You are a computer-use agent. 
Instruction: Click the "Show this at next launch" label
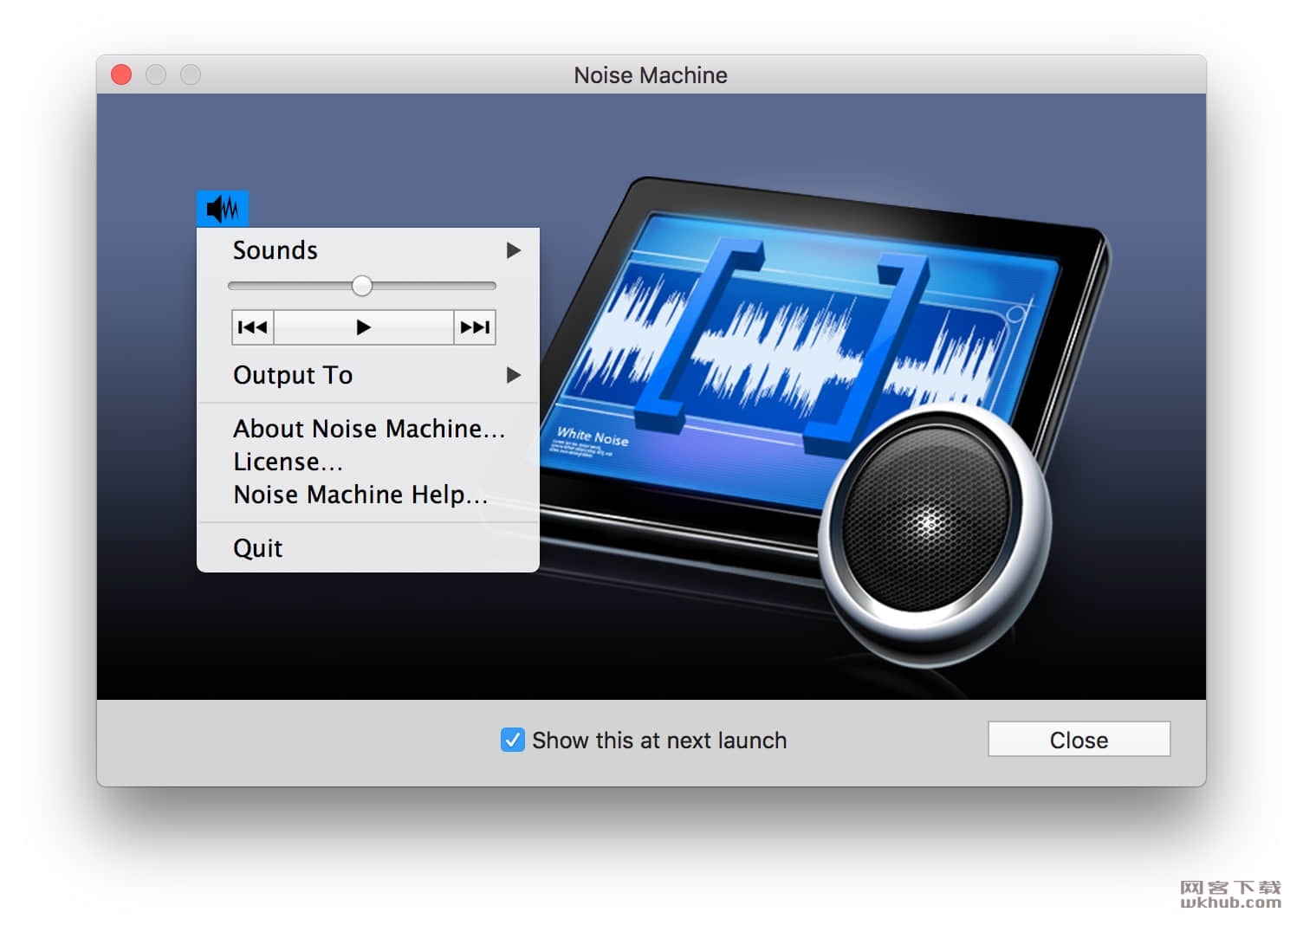click(659, 741)
